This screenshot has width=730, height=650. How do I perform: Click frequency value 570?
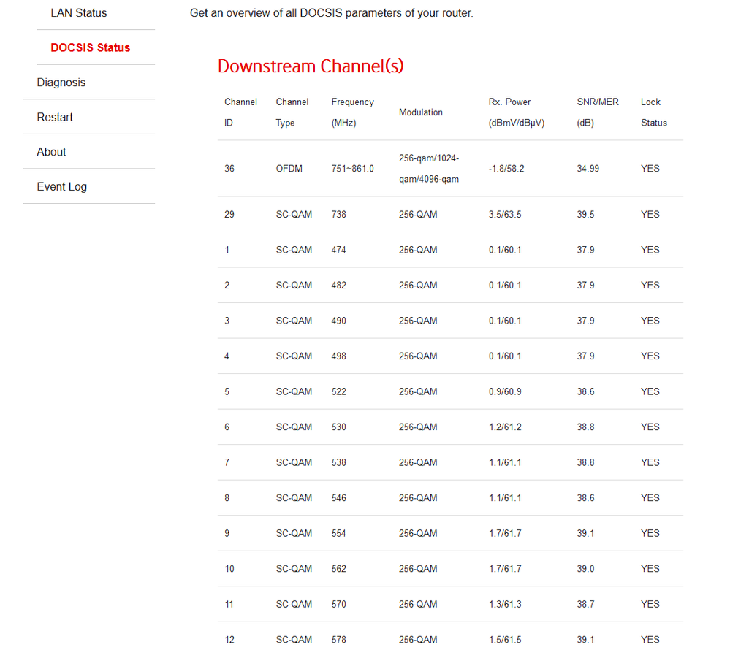[x=338, y=604]
